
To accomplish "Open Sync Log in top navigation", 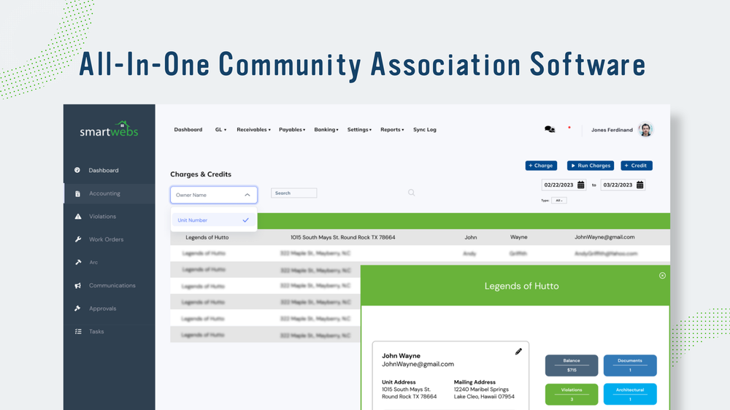I will click(x=425, y=130).
